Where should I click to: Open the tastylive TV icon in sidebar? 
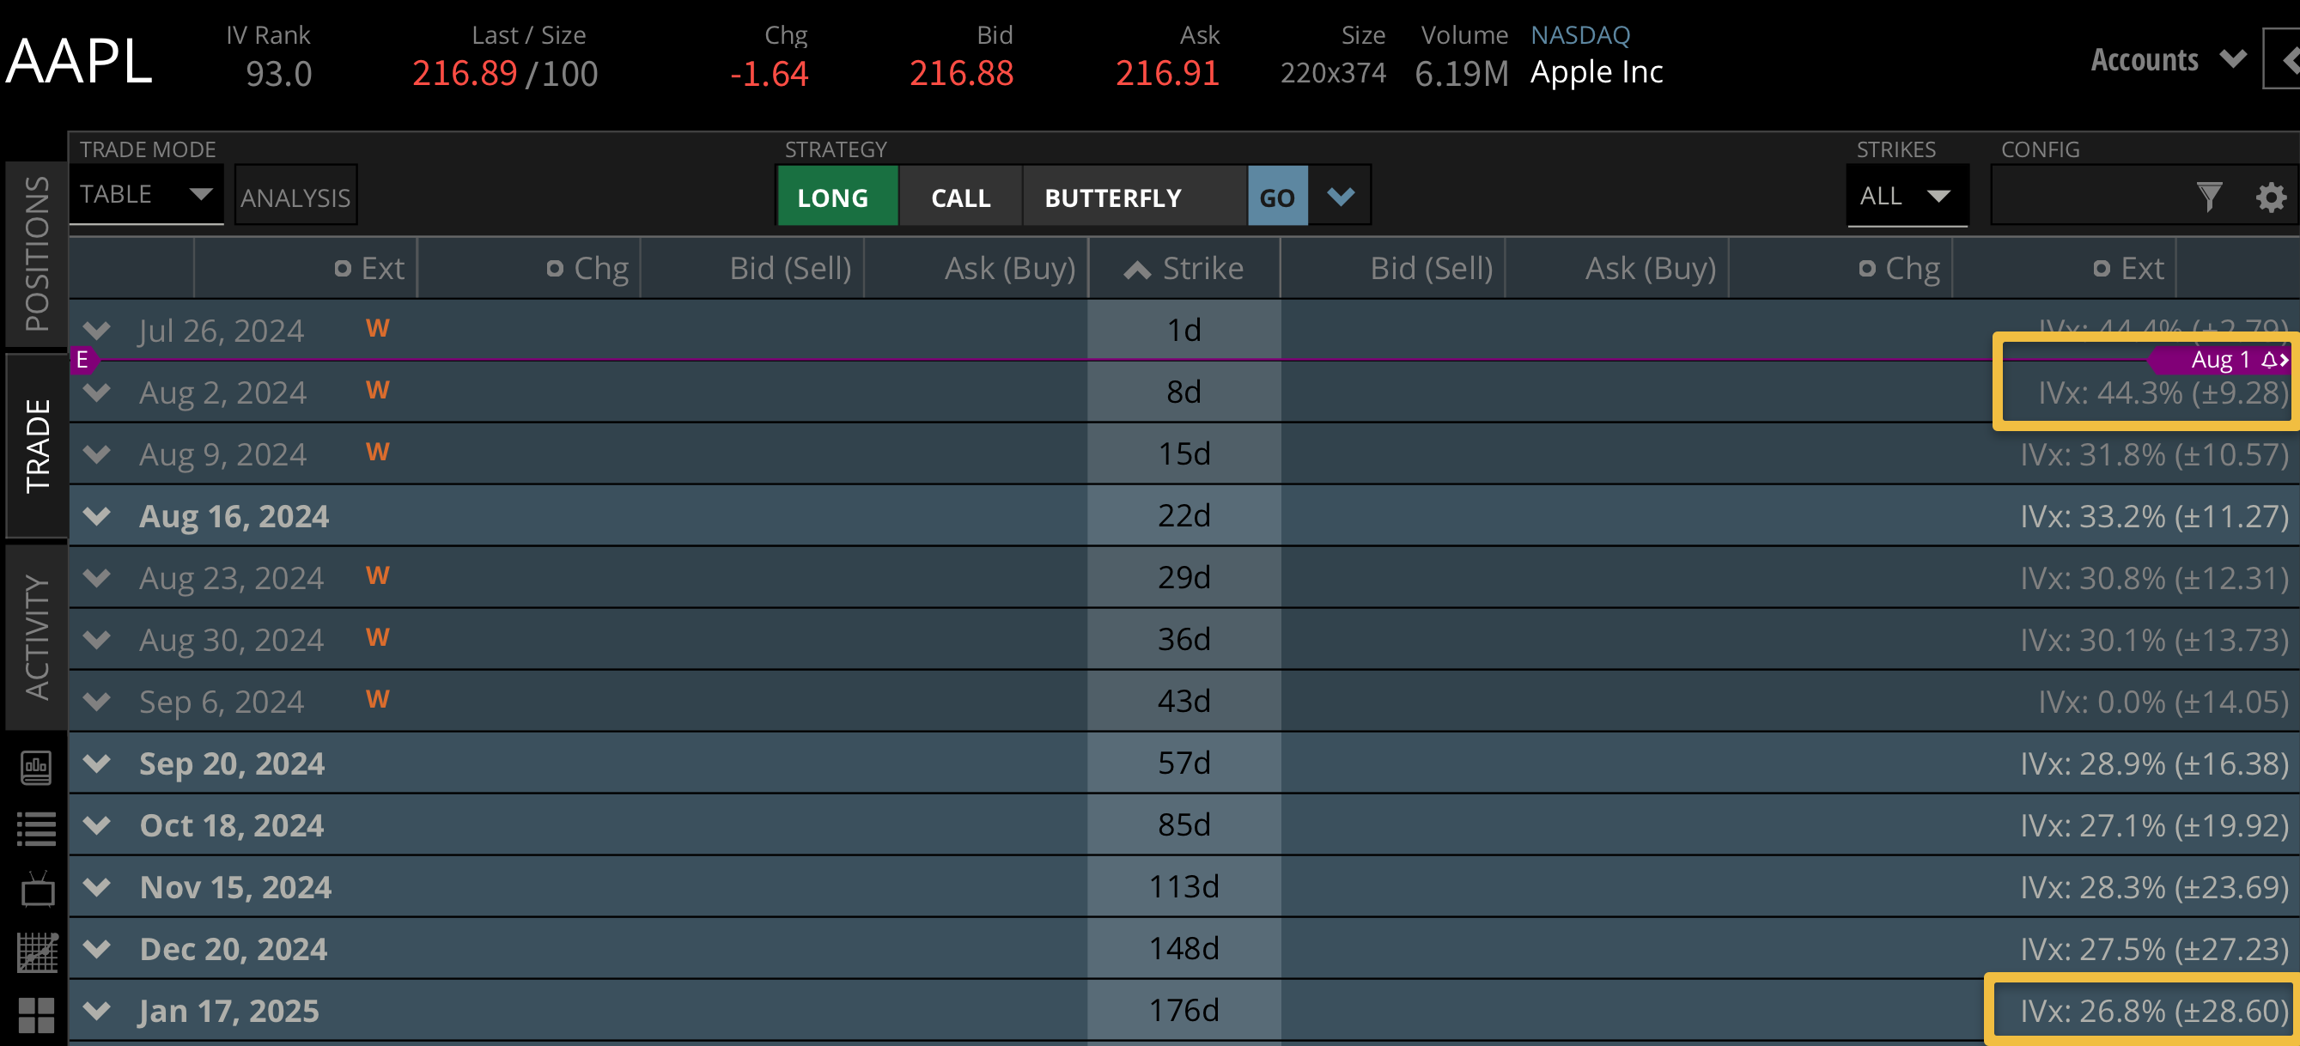pos(36,889)
